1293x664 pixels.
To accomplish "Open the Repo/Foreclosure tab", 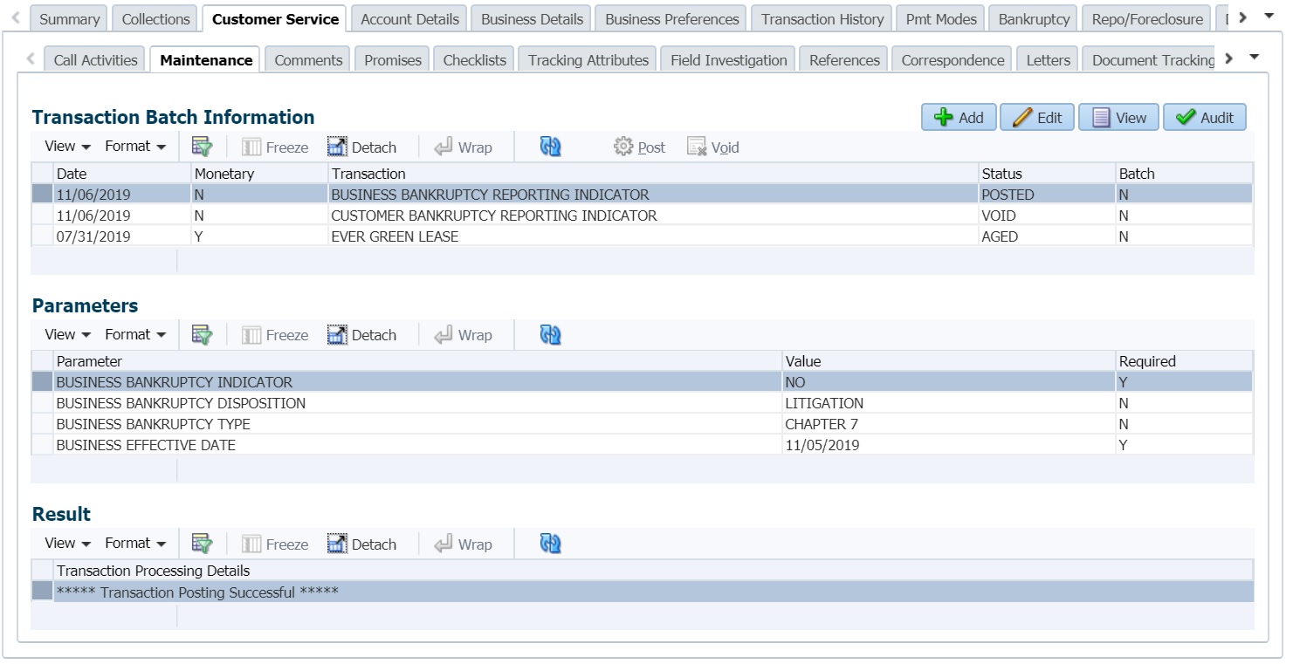I will [x=1147, y=19].
